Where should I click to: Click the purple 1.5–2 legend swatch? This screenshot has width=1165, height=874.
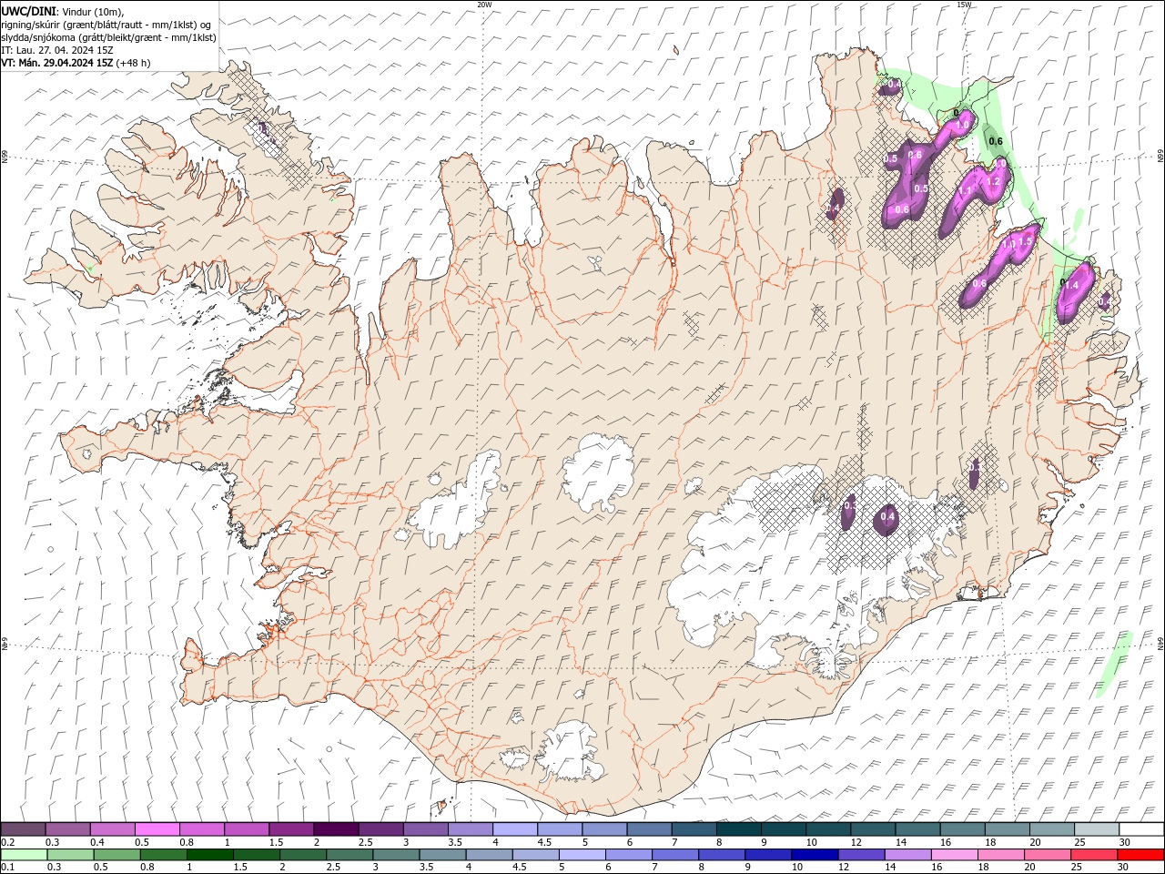tap(290, 828)
